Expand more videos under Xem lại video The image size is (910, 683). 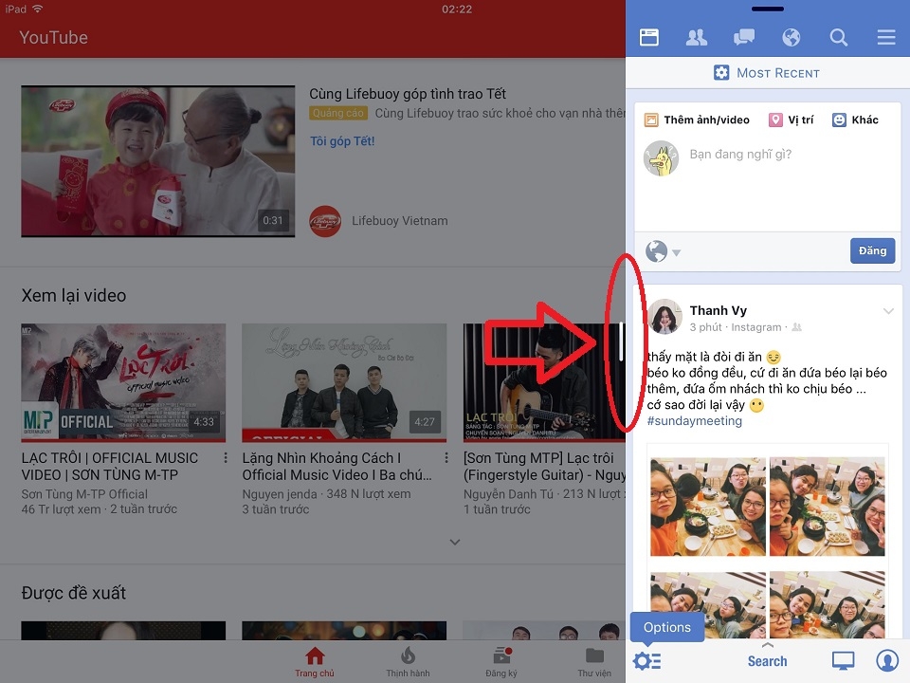455,542
